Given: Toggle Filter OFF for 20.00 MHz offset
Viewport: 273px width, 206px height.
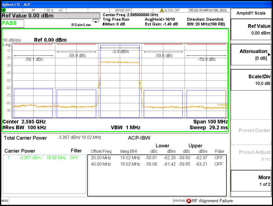Looking at the screenshot, I should [219, 158].
